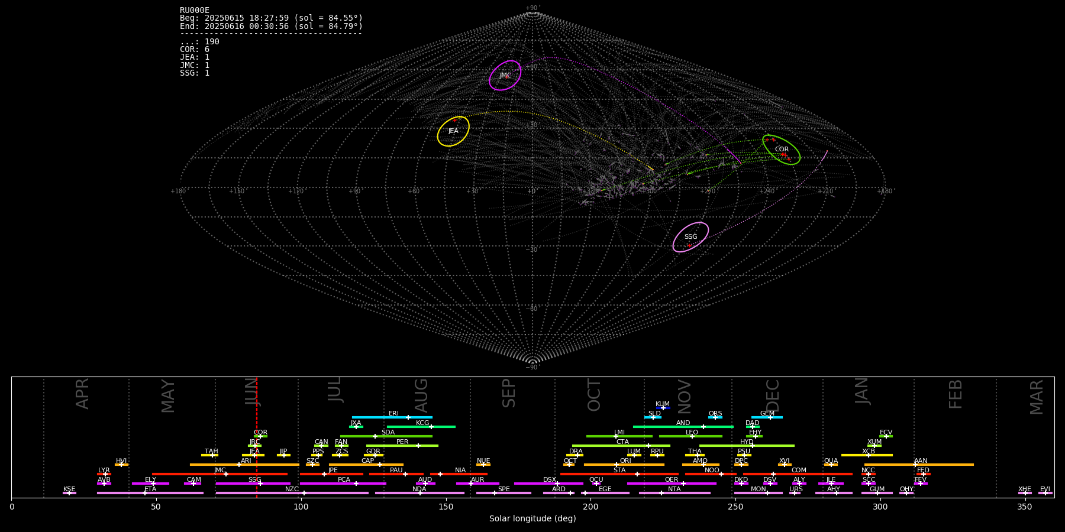The image size is (1065, 532).
Task: Click the 'Solar longitude (deg)' axis title
Action: coord(532,518)
